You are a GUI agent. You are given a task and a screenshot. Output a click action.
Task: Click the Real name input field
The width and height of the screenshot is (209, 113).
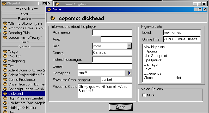pos(112,32)
